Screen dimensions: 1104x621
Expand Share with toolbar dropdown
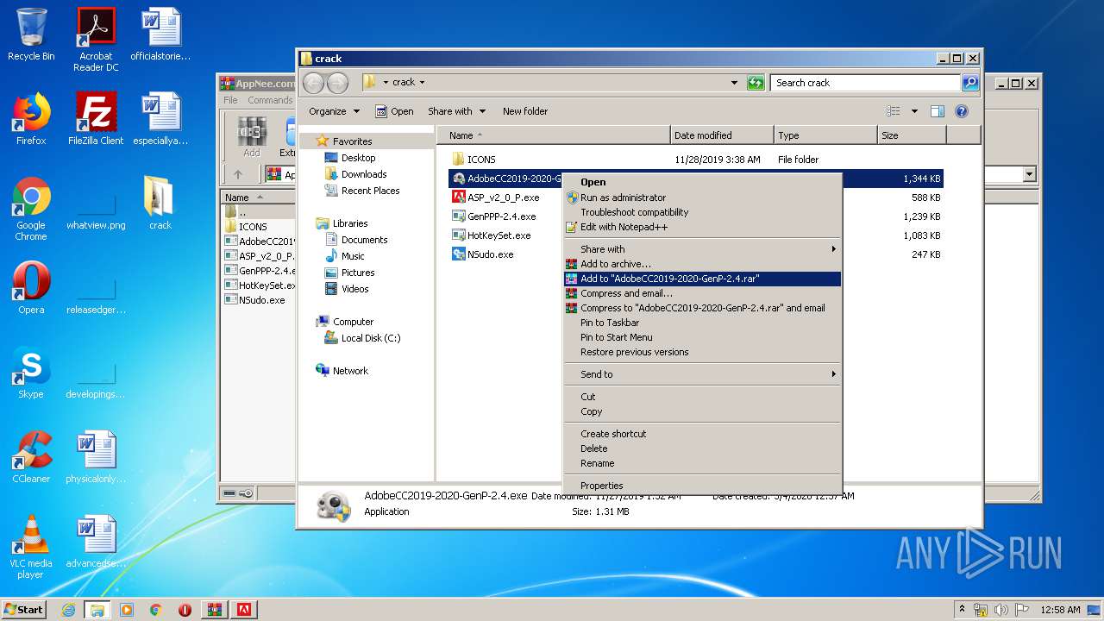point(456,111)
